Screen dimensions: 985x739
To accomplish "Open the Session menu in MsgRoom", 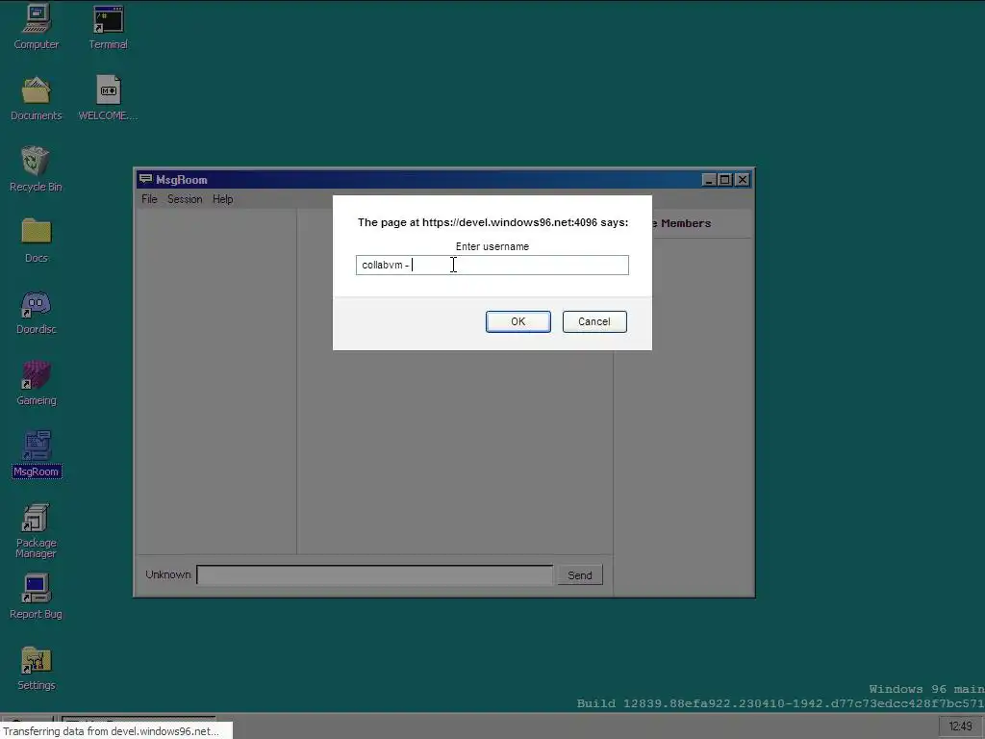I will tap(185, 199).
